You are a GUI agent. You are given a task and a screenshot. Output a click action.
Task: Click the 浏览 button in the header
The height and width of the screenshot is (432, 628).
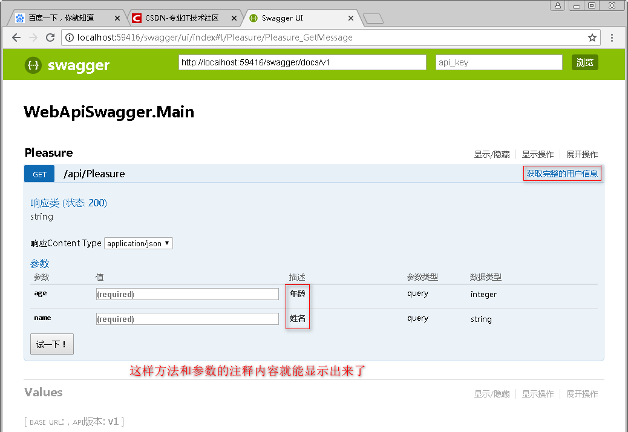point(584,62)
